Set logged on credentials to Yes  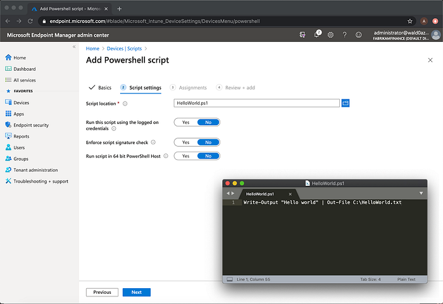point(185,122)
